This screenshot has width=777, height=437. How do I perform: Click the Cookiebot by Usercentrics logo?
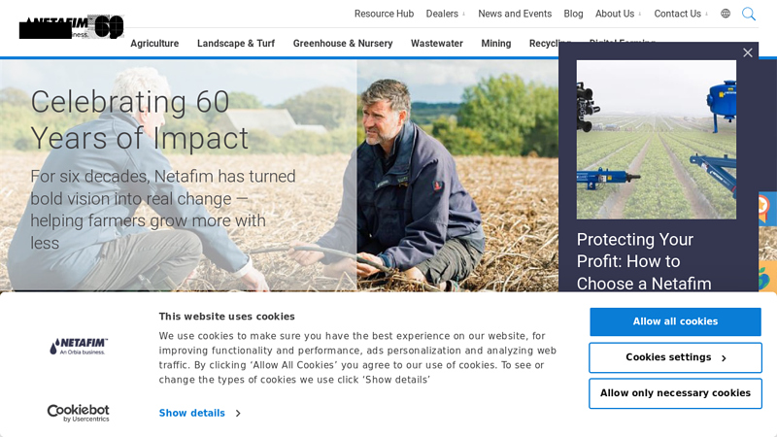[x=79, y=413]
